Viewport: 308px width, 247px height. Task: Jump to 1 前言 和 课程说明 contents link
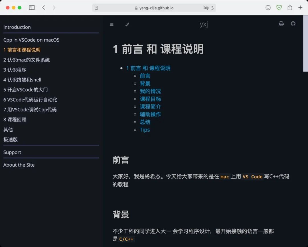[148, 68]
